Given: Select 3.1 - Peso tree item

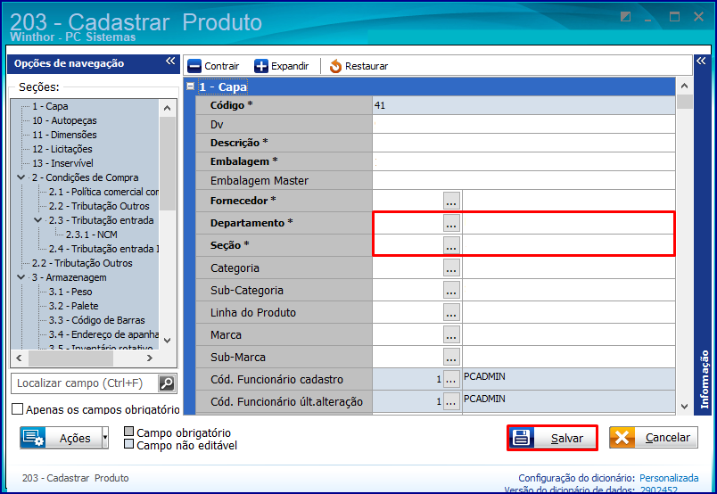Looking at the screenshot, I should [x=70, y=292].
